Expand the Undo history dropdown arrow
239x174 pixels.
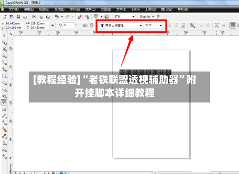click(62, 17)
